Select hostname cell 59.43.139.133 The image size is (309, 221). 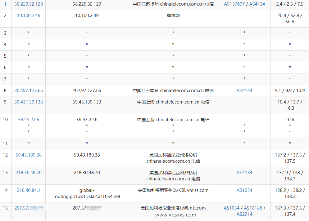[x=87, y=102]
